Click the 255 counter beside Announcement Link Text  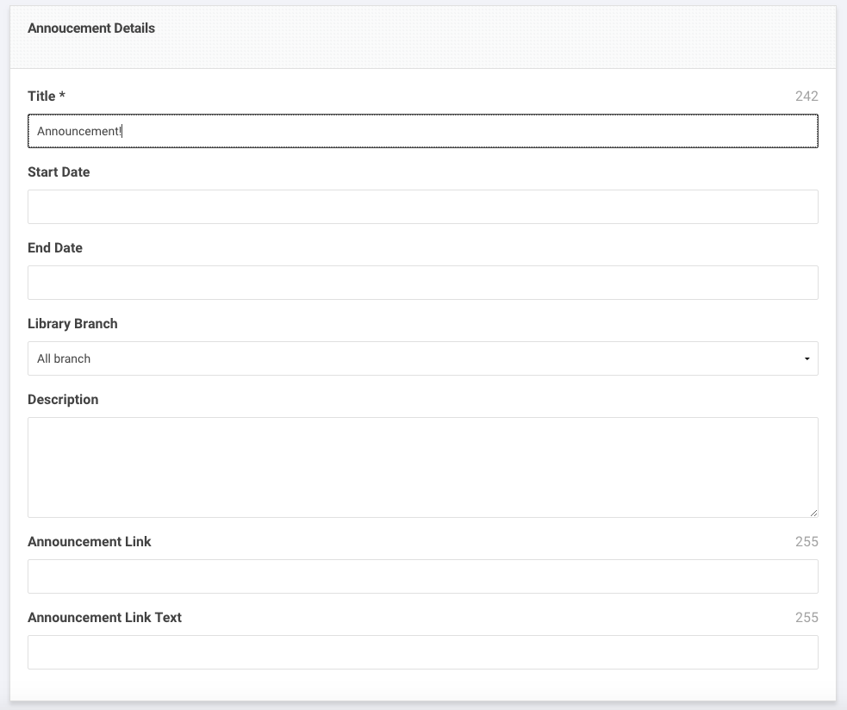807,617
